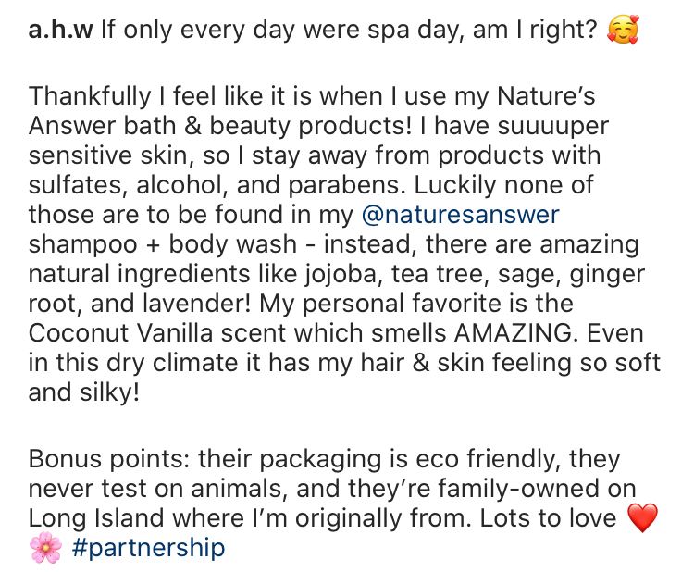Image resolution: width=694 pixels, height=572 pixels.
Task: Click the word "sulfates"
Action: pyautogui.click(x=77, y=185)
